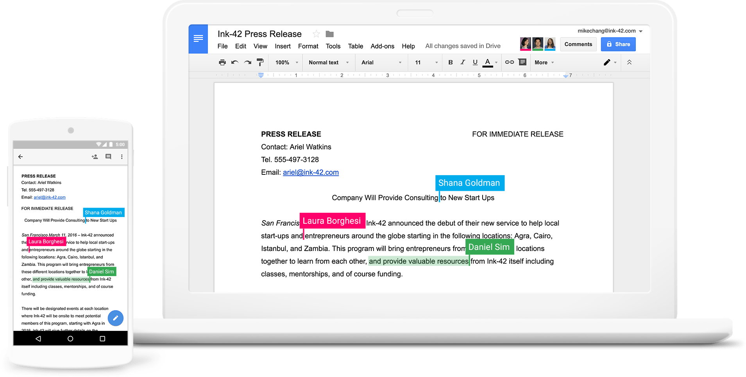Open the zoom level dropdown

(285, 62)
